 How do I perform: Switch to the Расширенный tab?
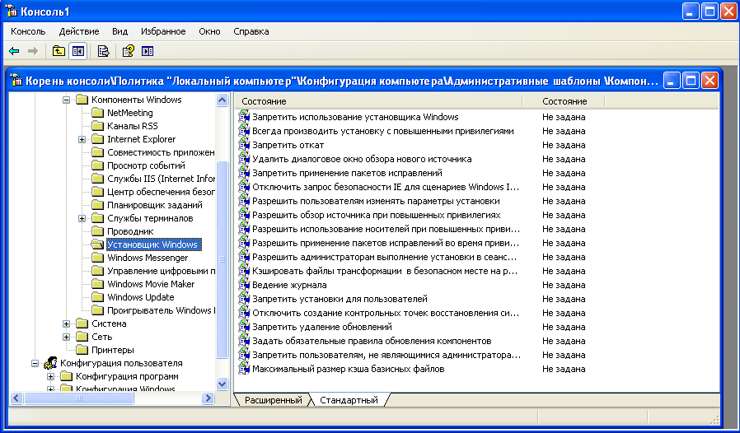[x=273, y=400]
